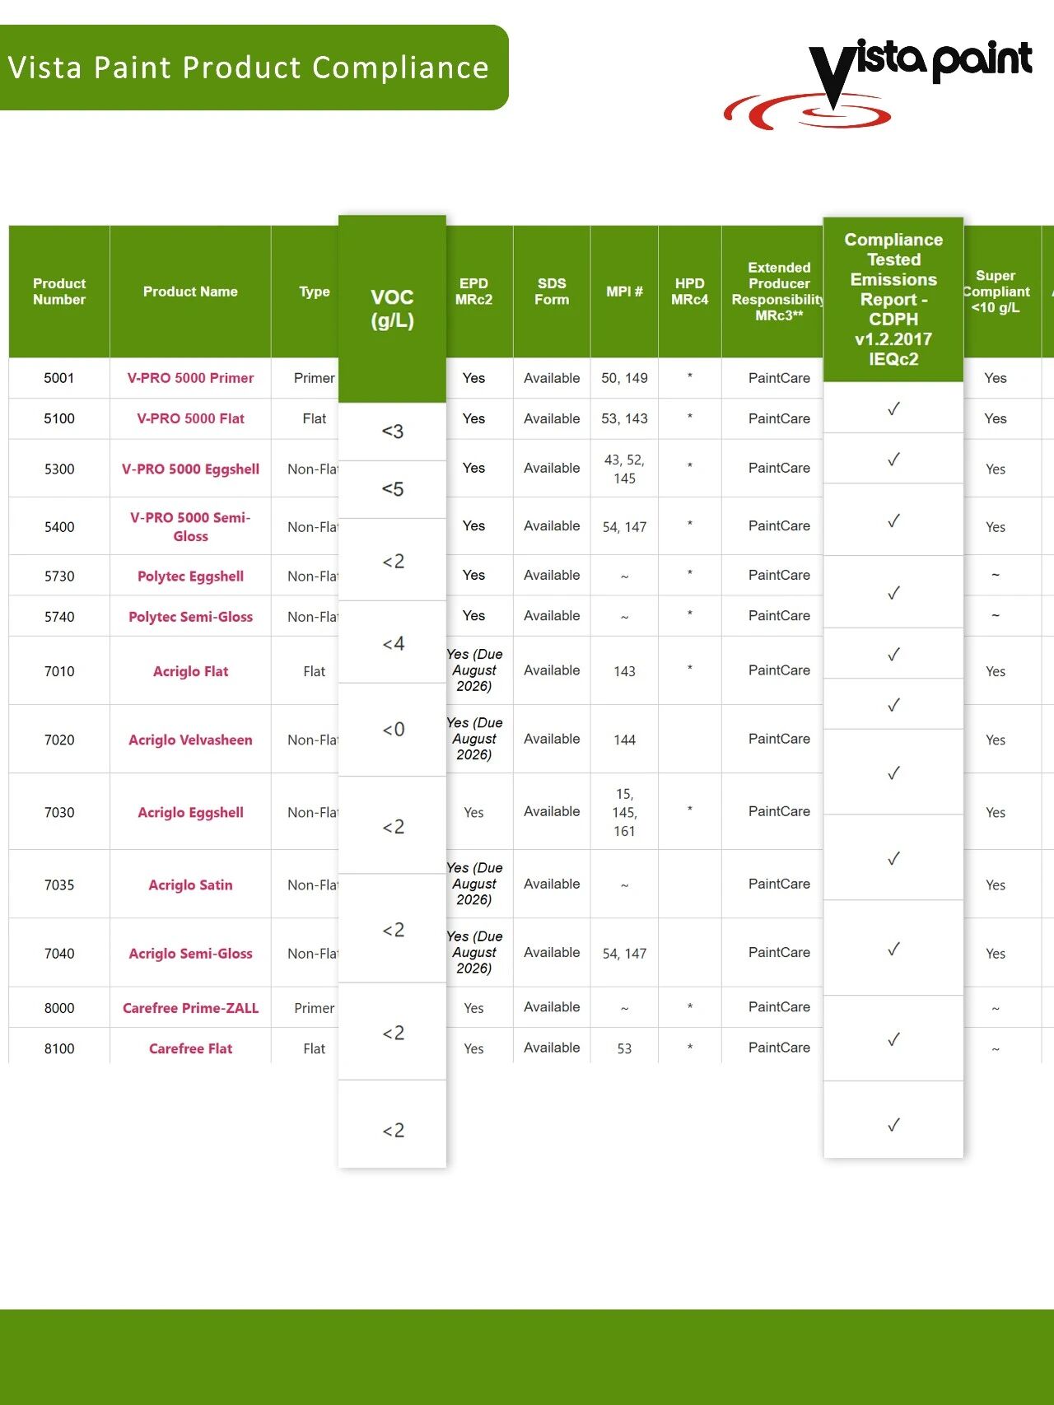Click "Yes (Due August 2026)" in Acriglo Semi-Gloss row

tap(475, 952)
